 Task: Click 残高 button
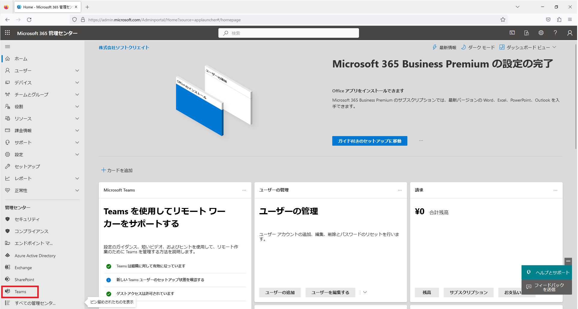[427, 293]
